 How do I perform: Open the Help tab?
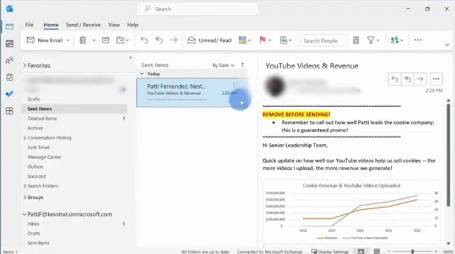[132, 25]
